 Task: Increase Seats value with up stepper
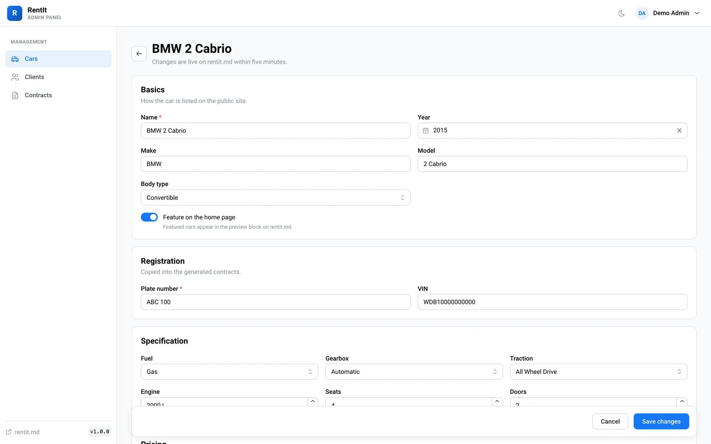pyautogui.click(x=497, y=402)
